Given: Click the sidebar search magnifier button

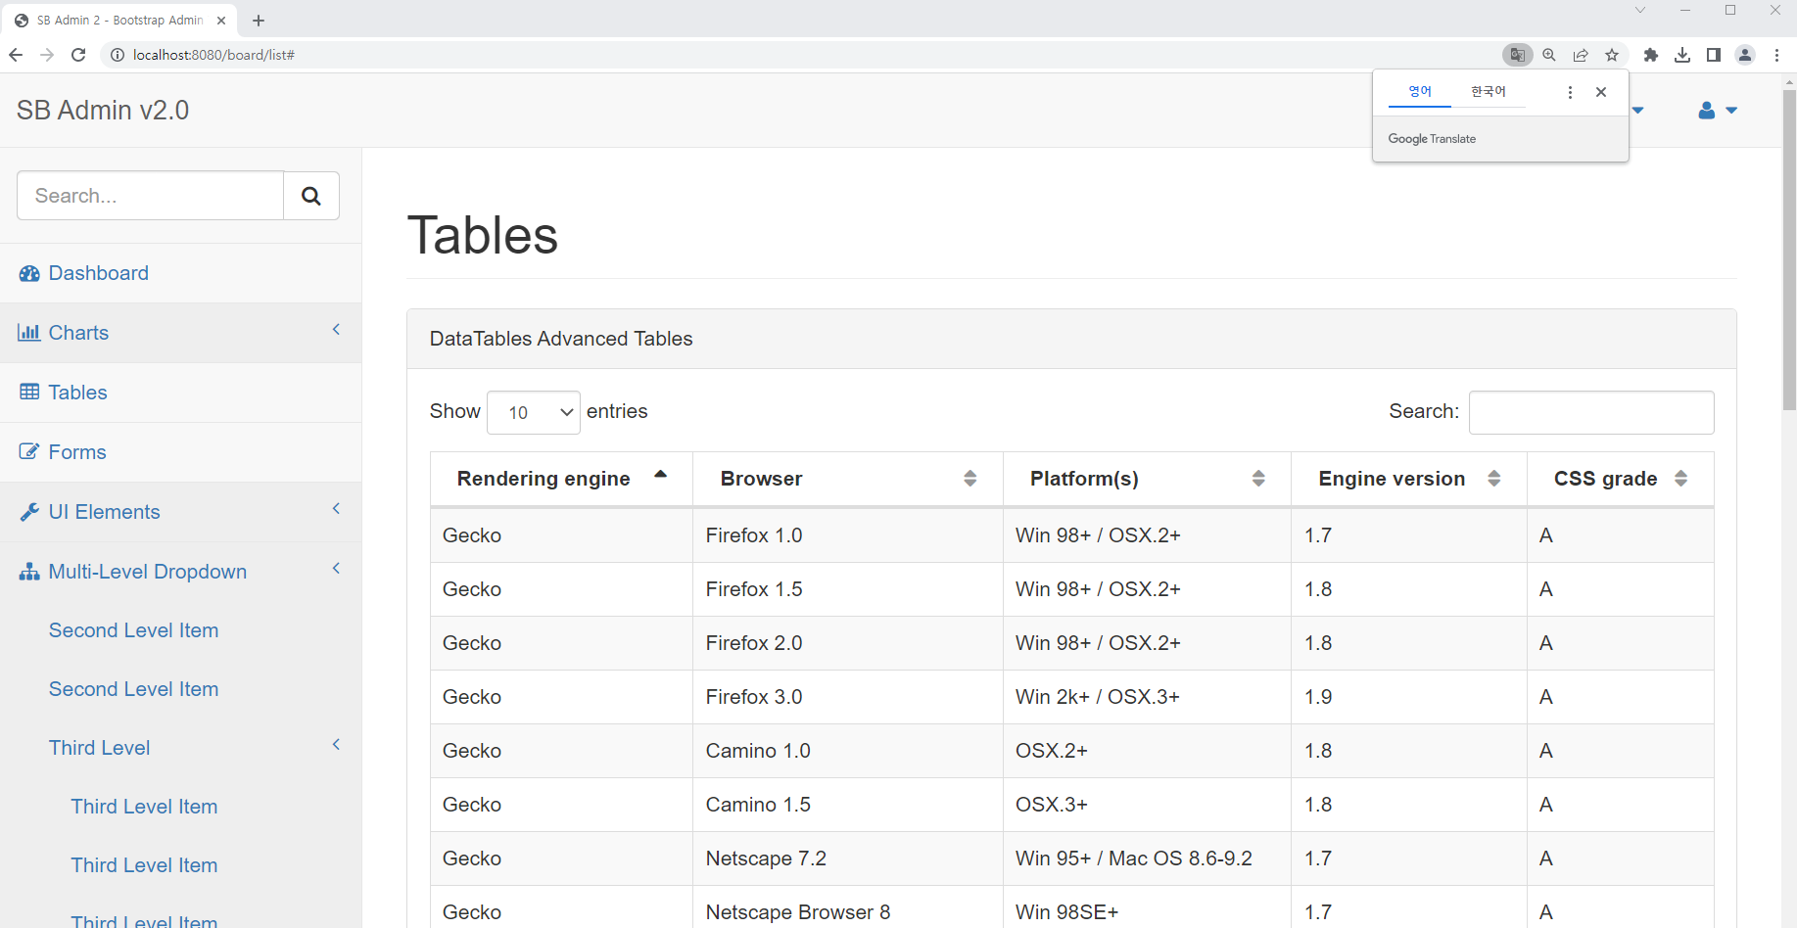Looking at the screenshot, I should 311,196.
